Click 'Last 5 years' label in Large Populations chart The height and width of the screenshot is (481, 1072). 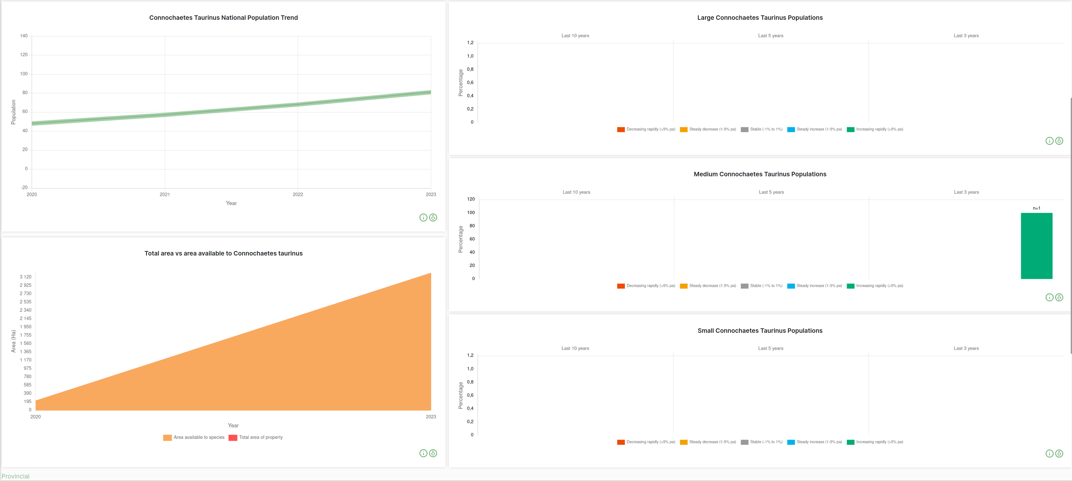pyautogui.click(x=770, y=36)
